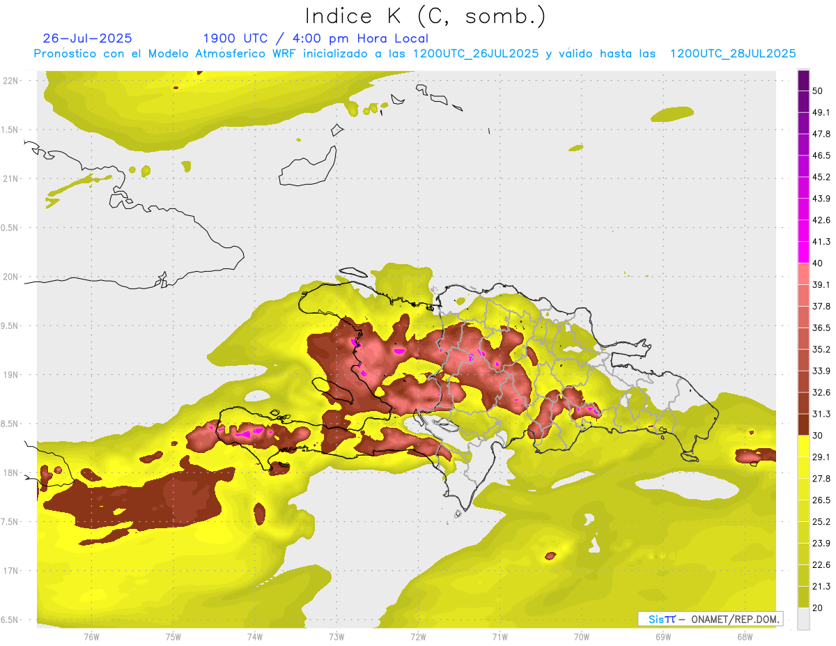Click legend value "29.1"
The height and width of the screenshot is (646, 836).
(x=821, y=457)
